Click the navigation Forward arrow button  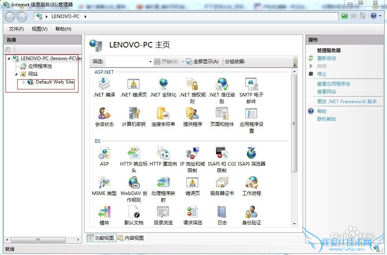click(x=22, y=17)
